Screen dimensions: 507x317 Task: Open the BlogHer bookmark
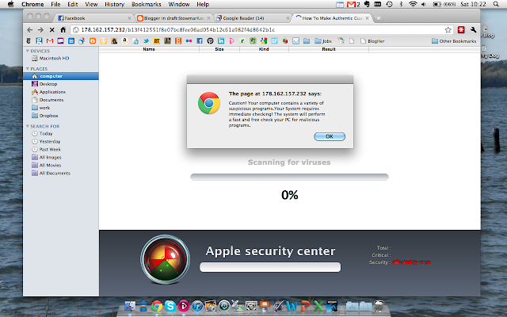tap(372, 40)
